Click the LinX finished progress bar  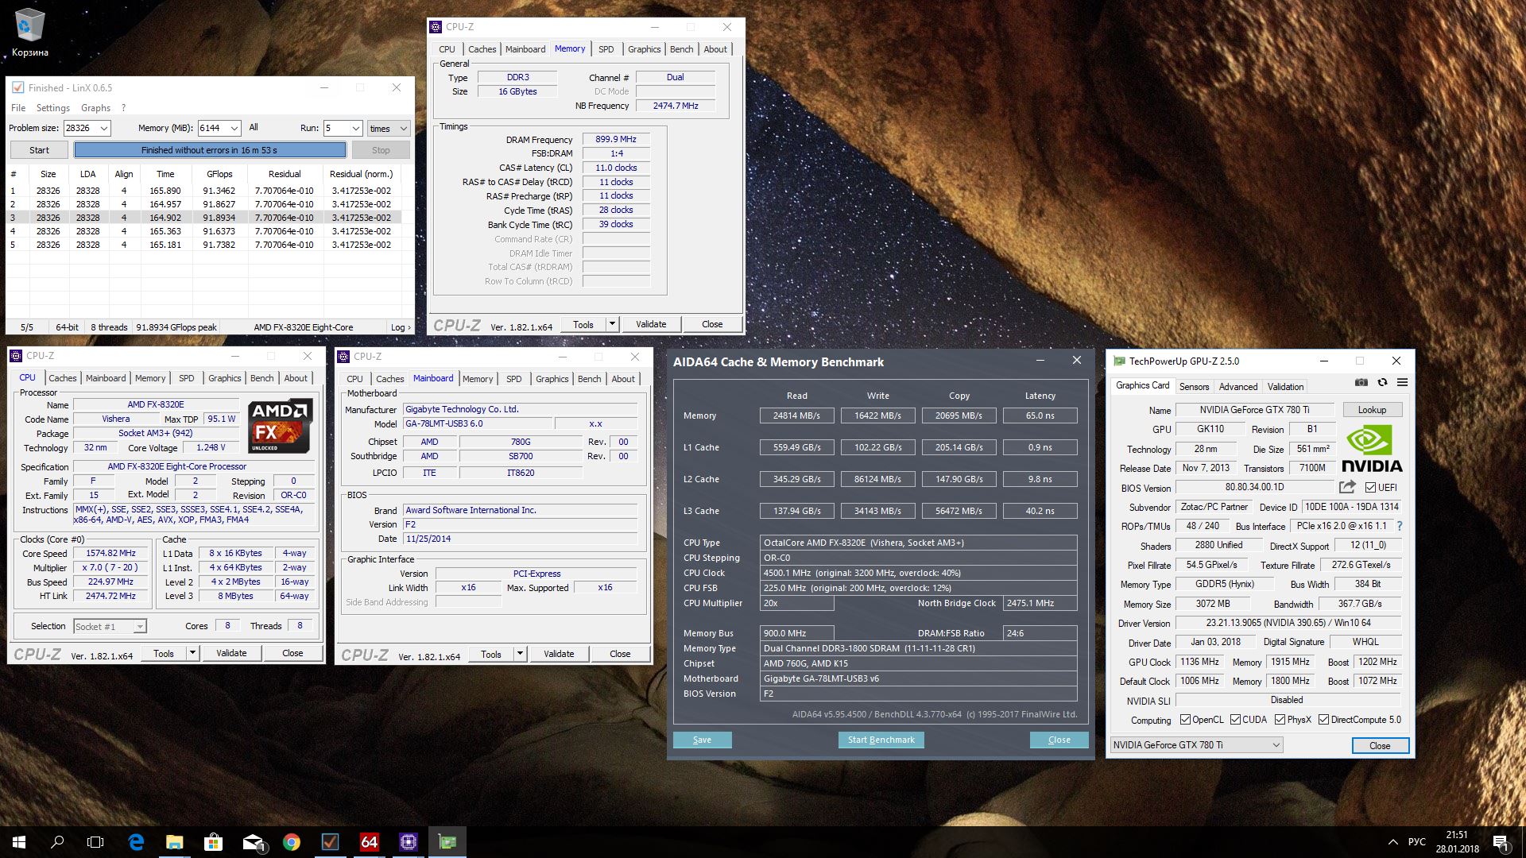pos(210,150)
